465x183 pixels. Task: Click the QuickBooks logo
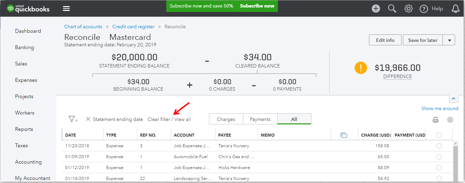(28, 9)
